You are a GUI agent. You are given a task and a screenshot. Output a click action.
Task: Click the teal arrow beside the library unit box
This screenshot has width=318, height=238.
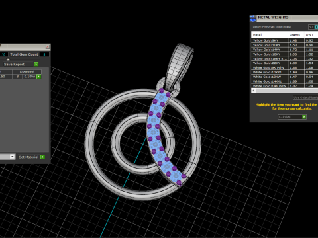316,27
